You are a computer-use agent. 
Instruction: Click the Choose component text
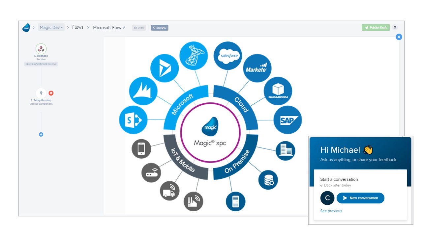coord(41,104)
